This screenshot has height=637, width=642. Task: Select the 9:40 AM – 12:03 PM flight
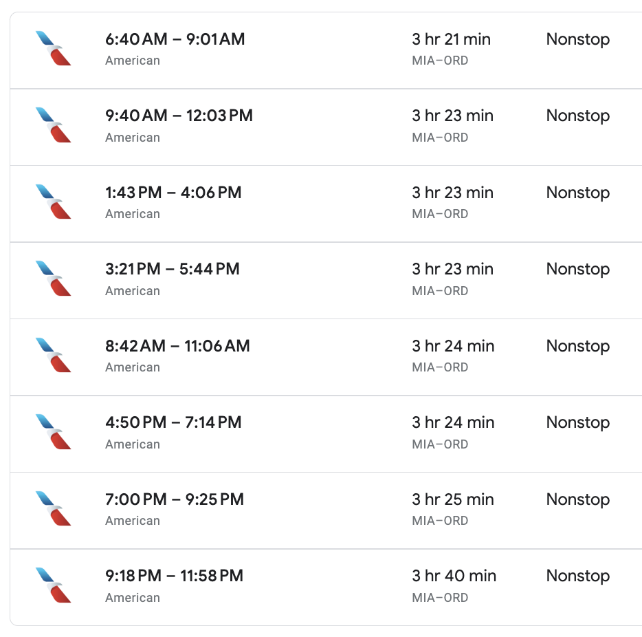[326, 127]
